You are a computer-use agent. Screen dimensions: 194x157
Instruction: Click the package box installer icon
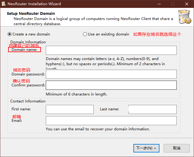click(x=185, y=17)
